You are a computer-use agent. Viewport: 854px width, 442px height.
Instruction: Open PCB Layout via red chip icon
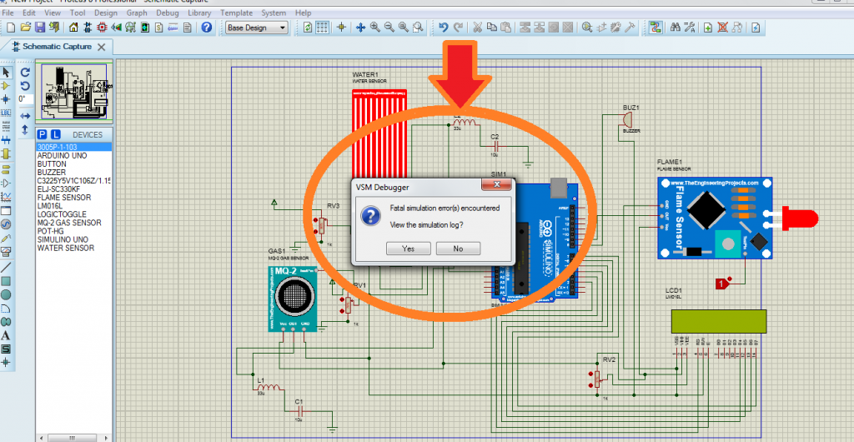coord(102,28)
